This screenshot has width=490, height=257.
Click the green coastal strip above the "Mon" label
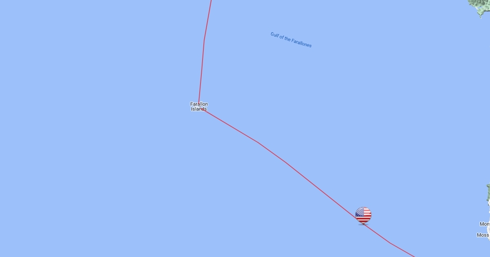click(488, 195)
